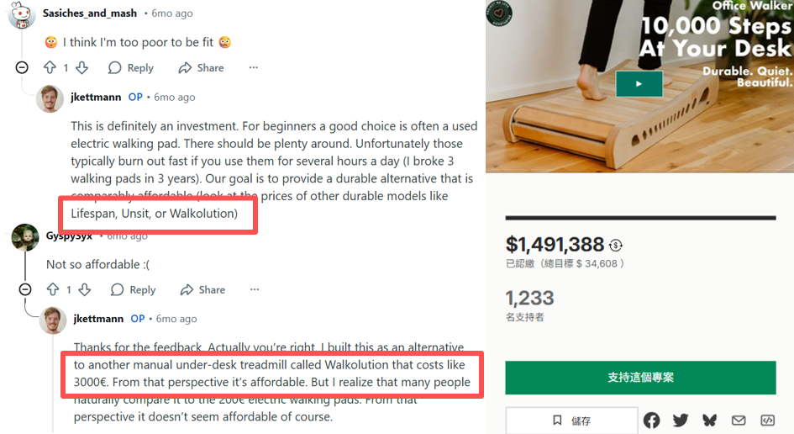Viewport: 794px width, 434px height.
Task: Downvote the Sasiches_and_mash comment
Action: (x=82, y=68)
